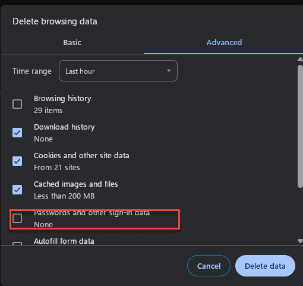Click the Less than 200 MB text
The height and width of the screenshot is (286, 303).
(64, 196)
